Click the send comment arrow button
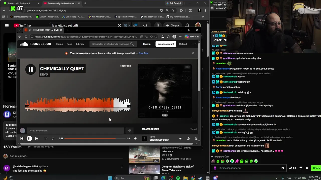Screen dimensions: 321x180 point(129,131)
